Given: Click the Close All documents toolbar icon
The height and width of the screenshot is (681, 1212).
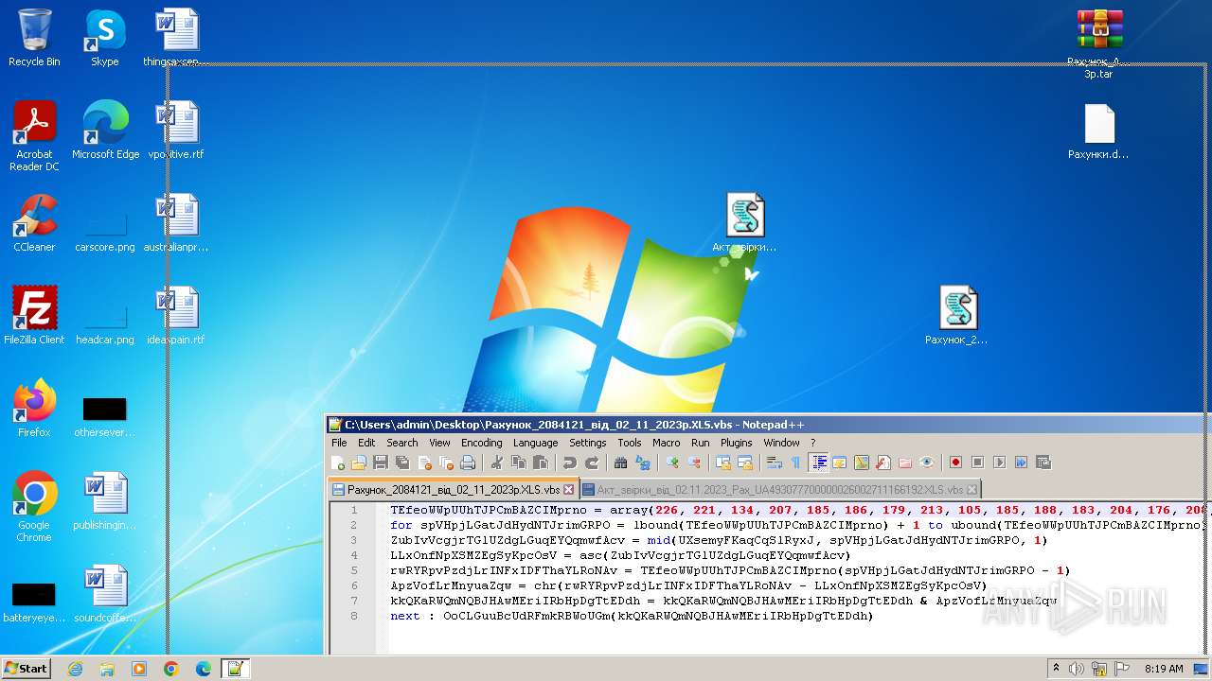Looking at the screenshot, I should pos(446,463).
